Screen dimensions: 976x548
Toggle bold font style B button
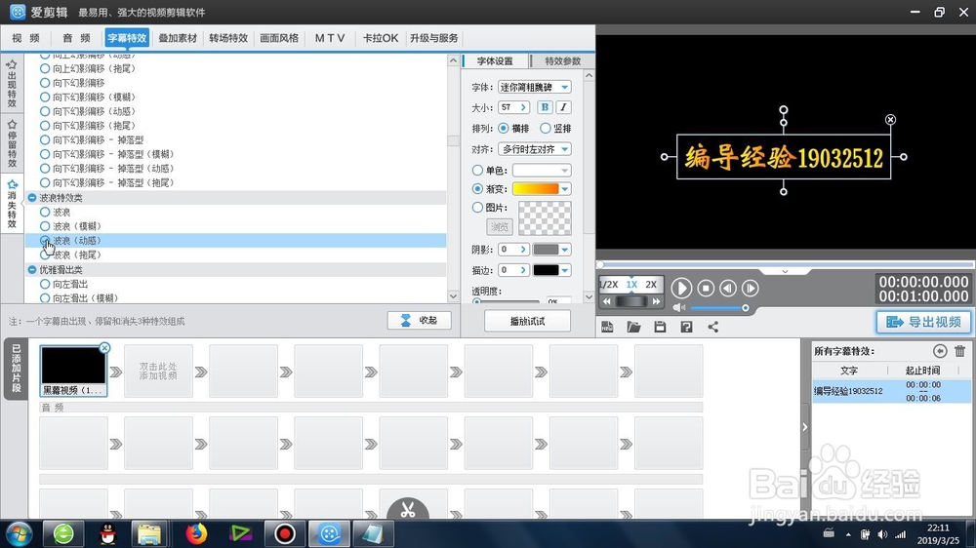pos(545,107)
